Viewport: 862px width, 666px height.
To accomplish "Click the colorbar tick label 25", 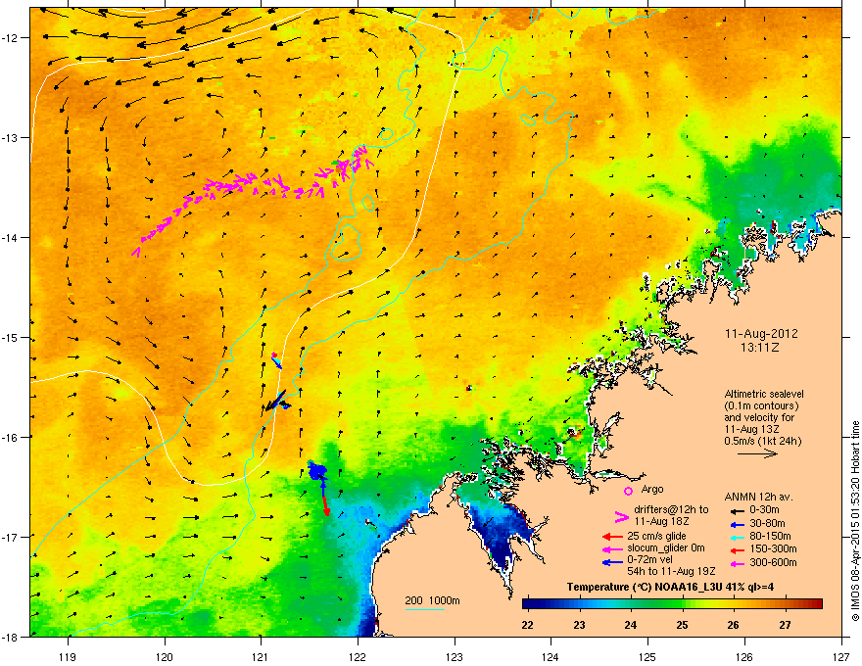I will pyautogui.click(x=682, y=625).
